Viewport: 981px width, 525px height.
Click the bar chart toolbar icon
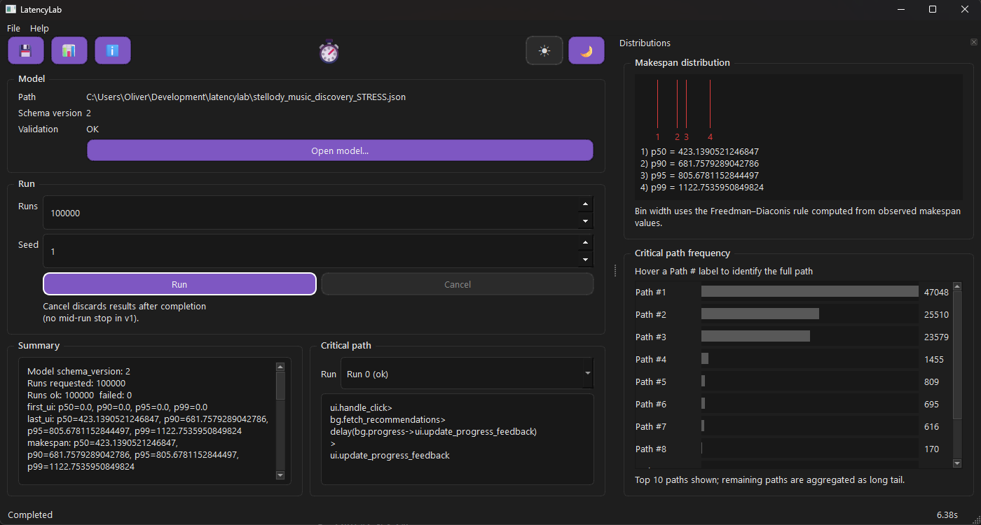click(x=69, y=50)
